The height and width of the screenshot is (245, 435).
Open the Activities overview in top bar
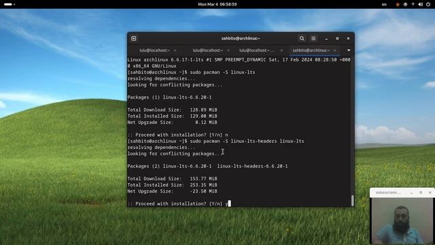[9, 4]
